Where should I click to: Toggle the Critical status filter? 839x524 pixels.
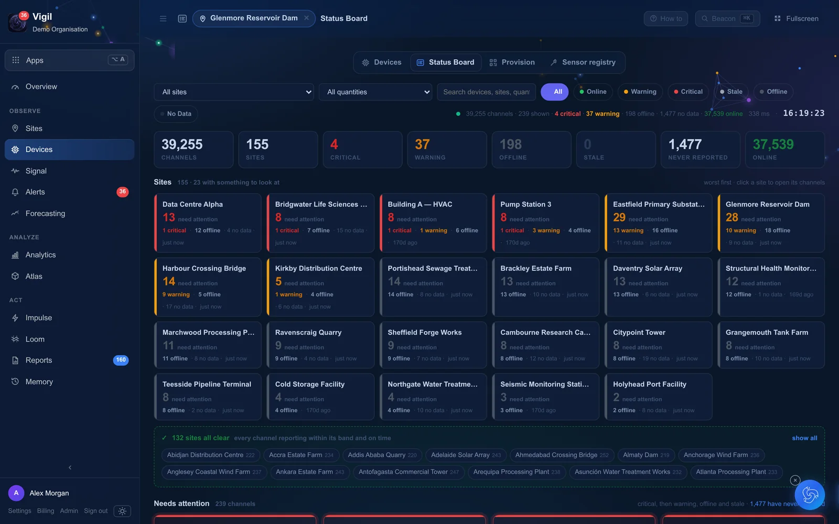pos(689,92)
